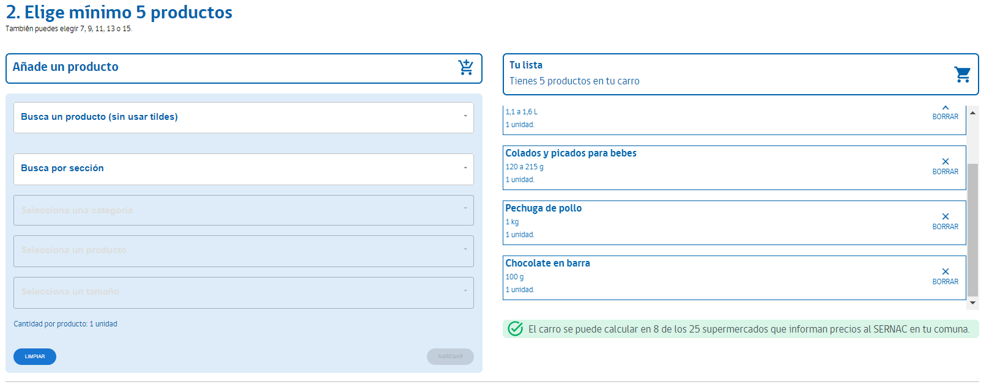
Task: Select the Chocolate en barra list entry
Action: [x=734, y=278]
